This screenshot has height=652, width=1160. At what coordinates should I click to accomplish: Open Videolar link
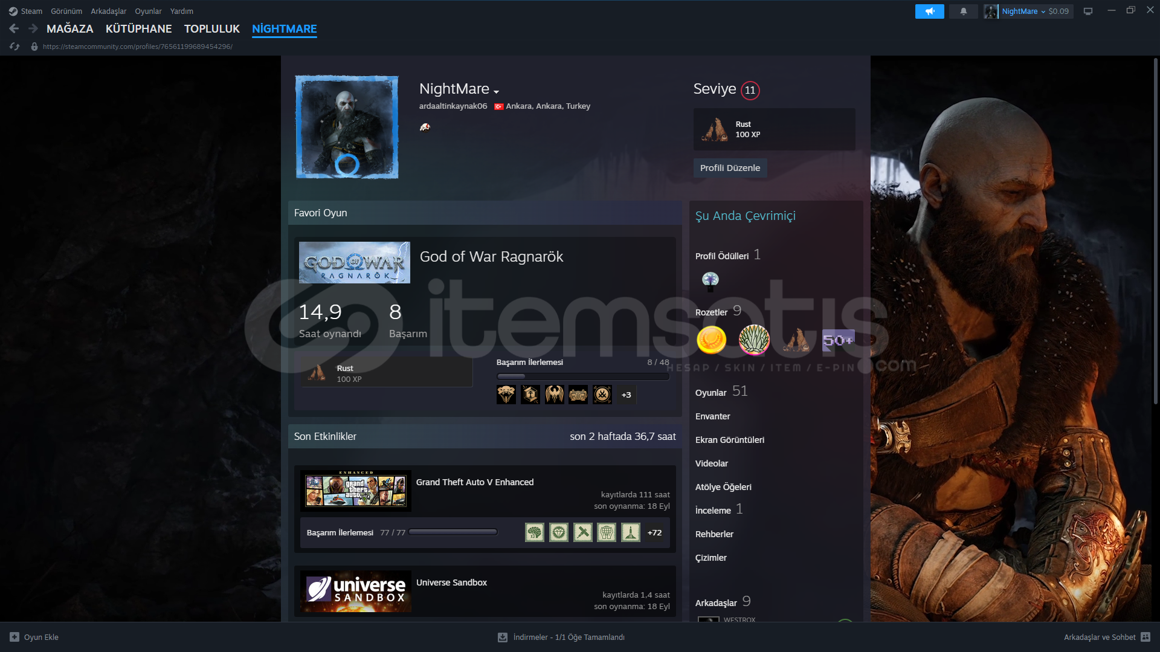pos(712,463)
